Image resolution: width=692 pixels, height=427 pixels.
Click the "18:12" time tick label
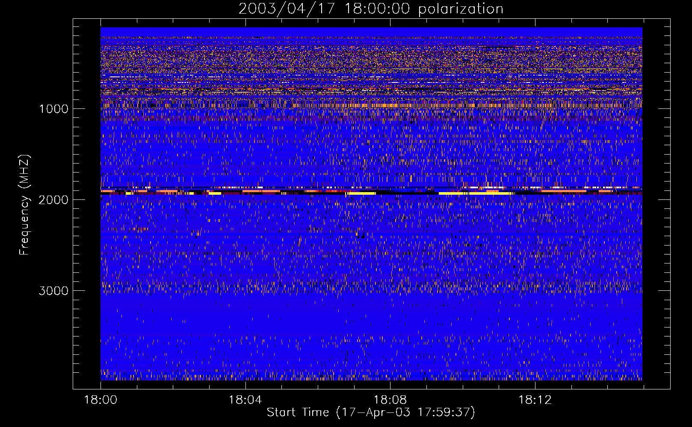pos(535,400)
